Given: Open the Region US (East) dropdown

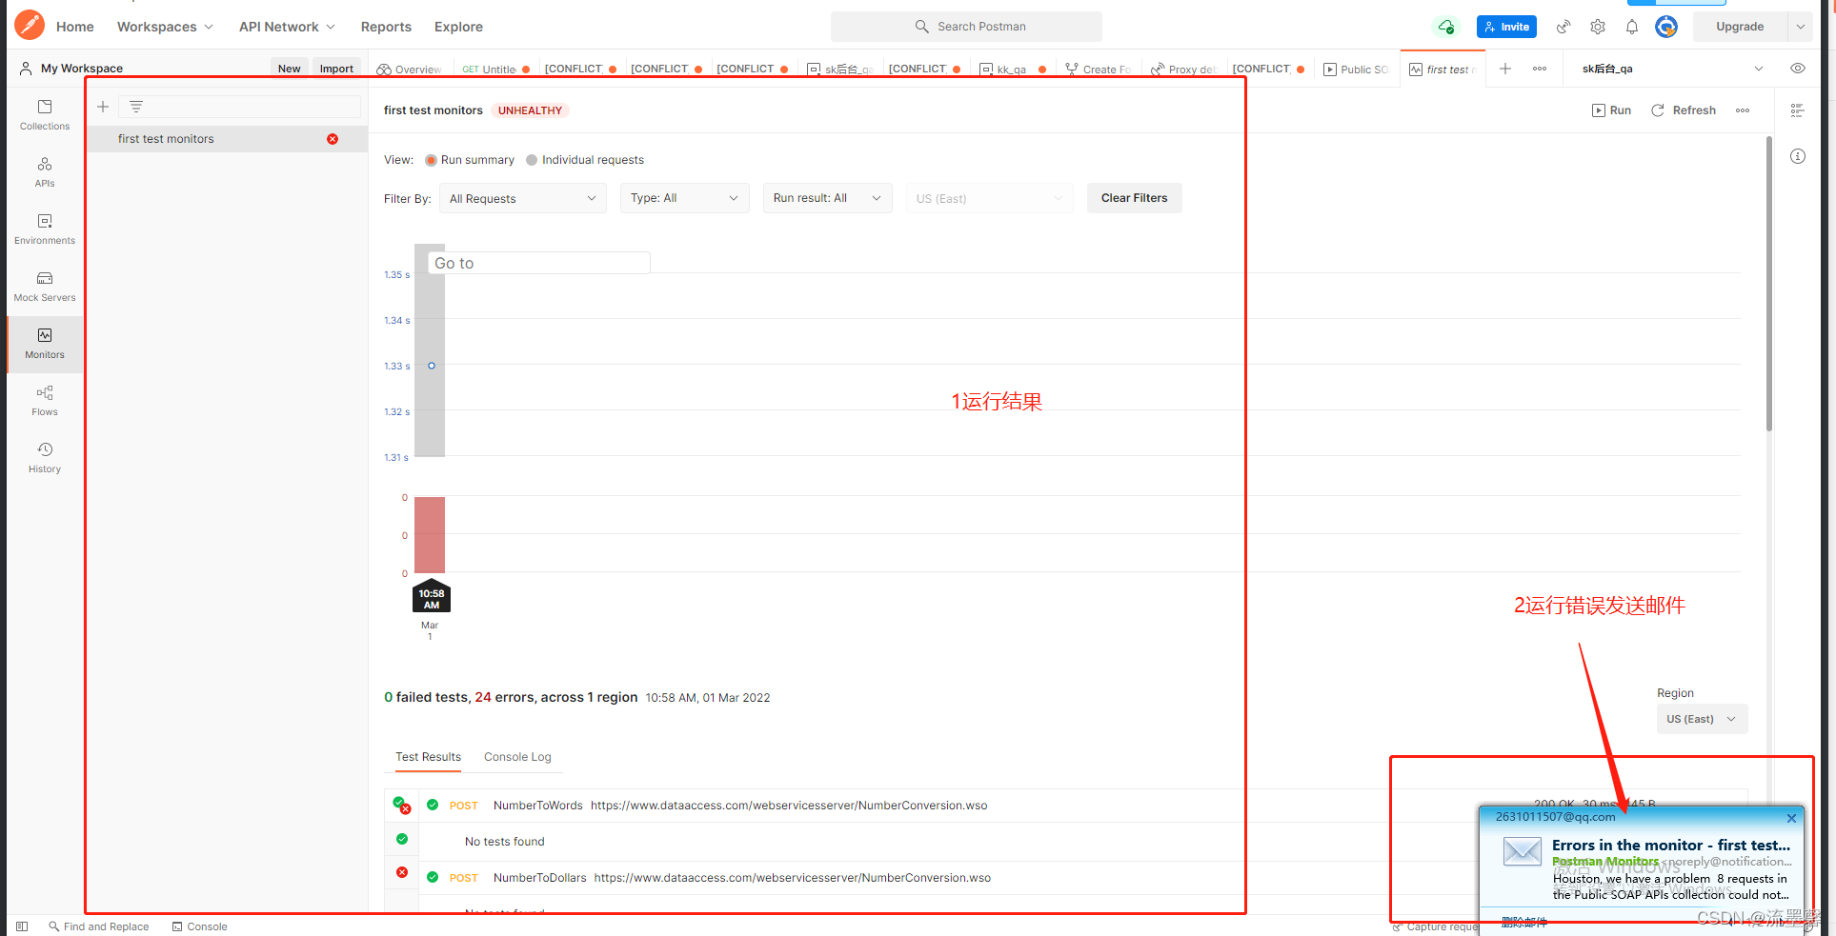Looking at the screenshot, I should [1702, 719].
